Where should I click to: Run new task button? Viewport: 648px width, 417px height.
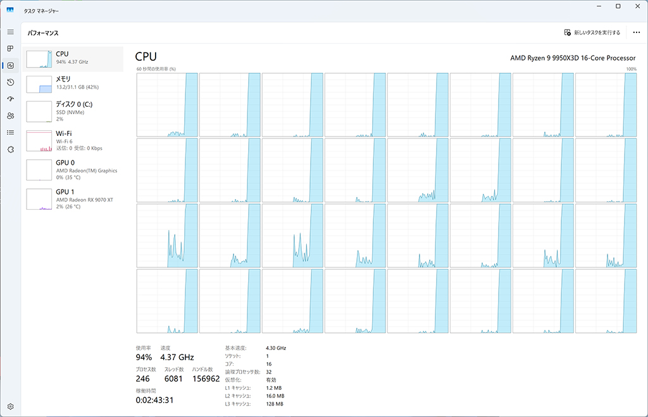(592, 32)
